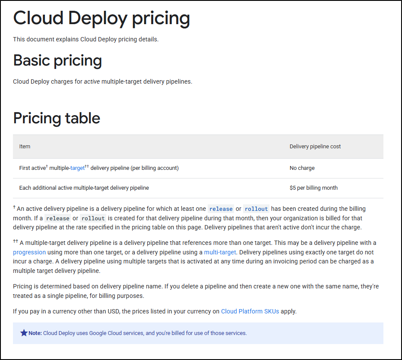Image resolution: width=402 pixels, height=360 pixels.
Task: Click the 'Pricing table' heading
Action: coord(57,118)
